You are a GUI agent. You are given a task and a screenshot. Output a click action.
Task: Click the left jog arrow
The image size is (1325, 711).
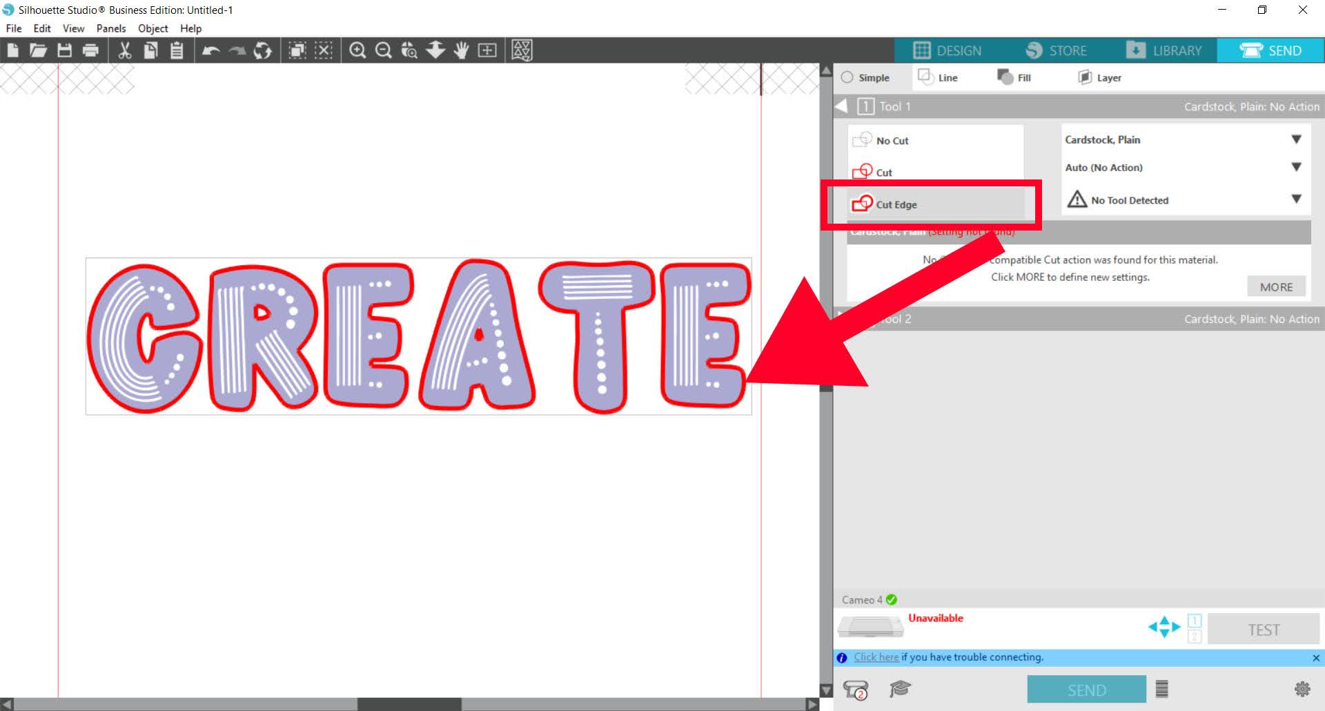coord(1152,627)
